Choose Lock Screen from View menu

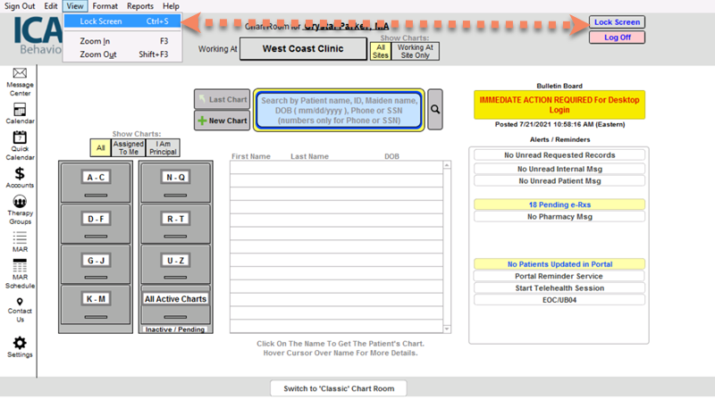pos(122,21)
